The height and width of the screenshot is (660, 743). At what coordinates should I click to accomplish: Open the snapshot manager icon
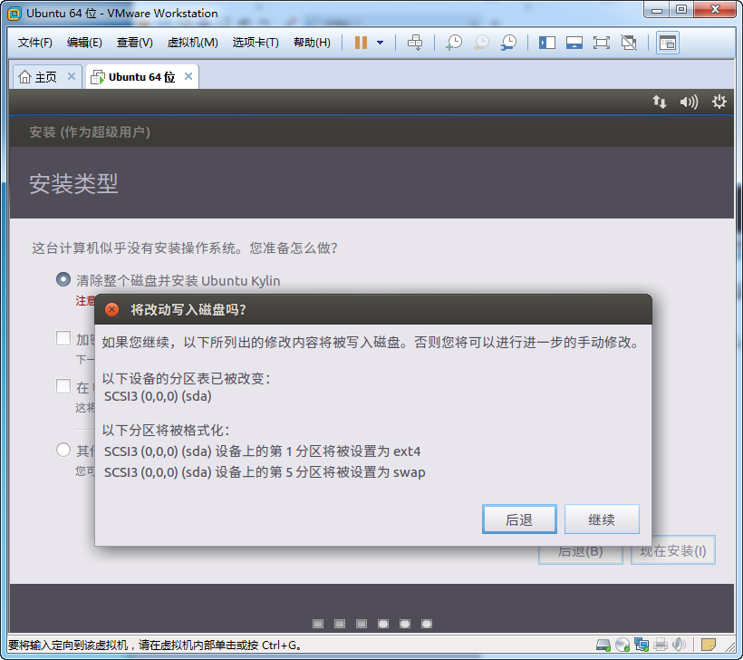click(x=509, y=43)
